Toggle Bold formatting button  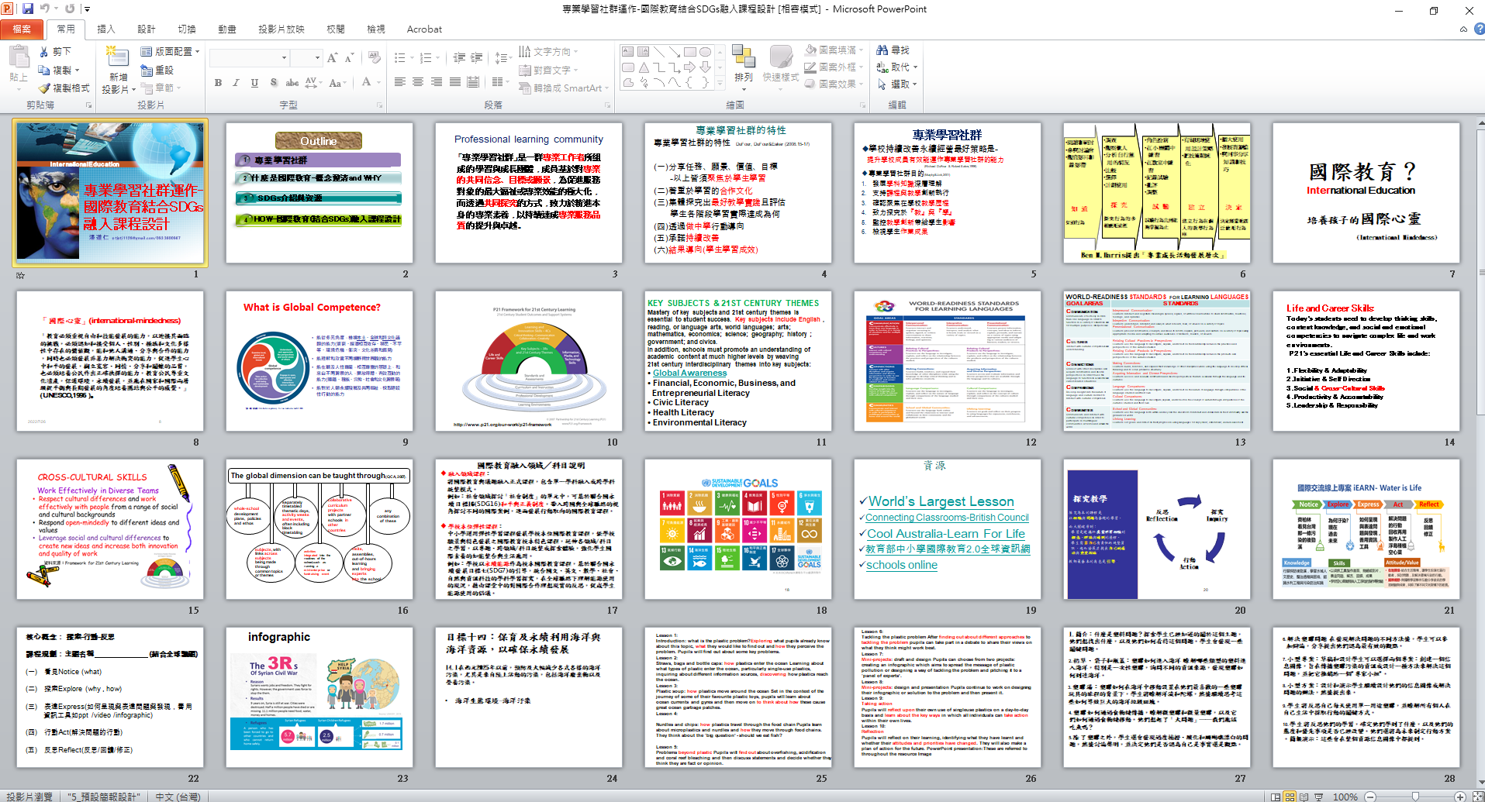pos(218,83)
